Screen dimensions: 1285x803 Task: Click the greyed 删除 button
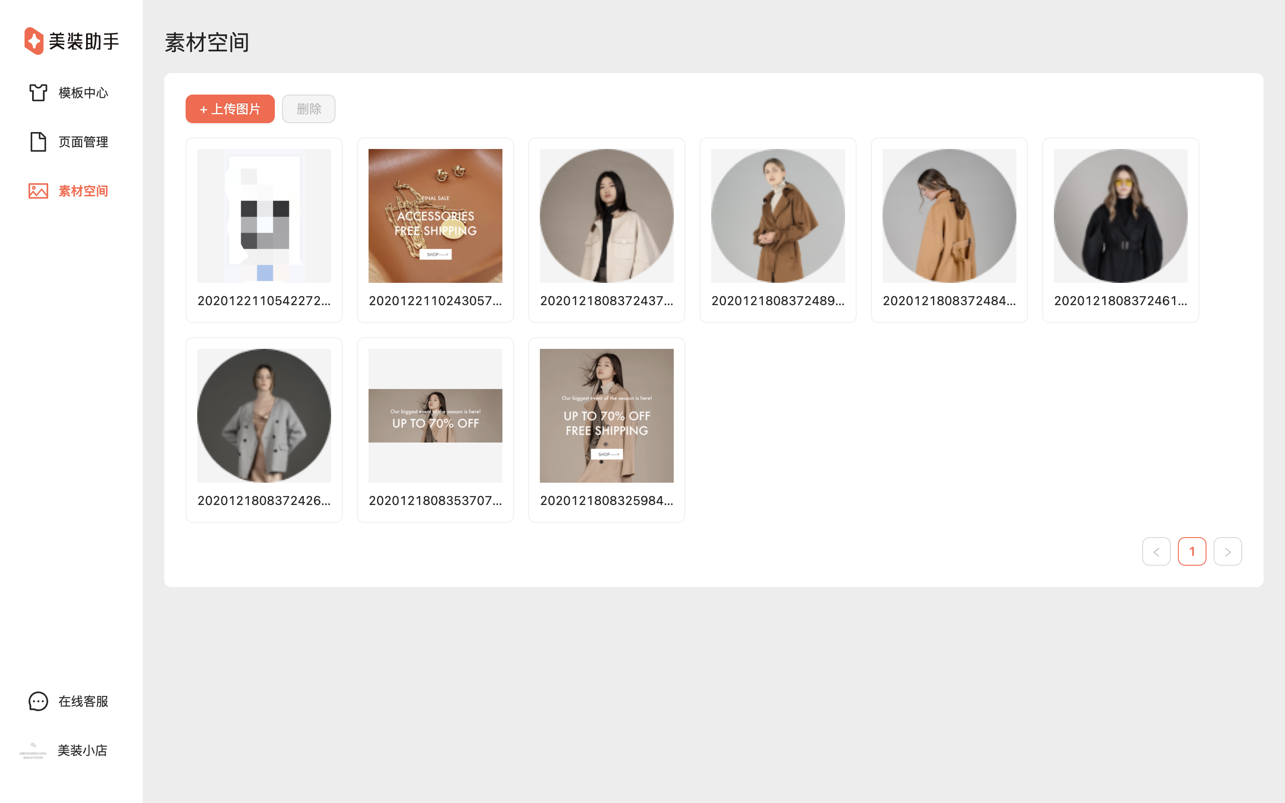308,109
